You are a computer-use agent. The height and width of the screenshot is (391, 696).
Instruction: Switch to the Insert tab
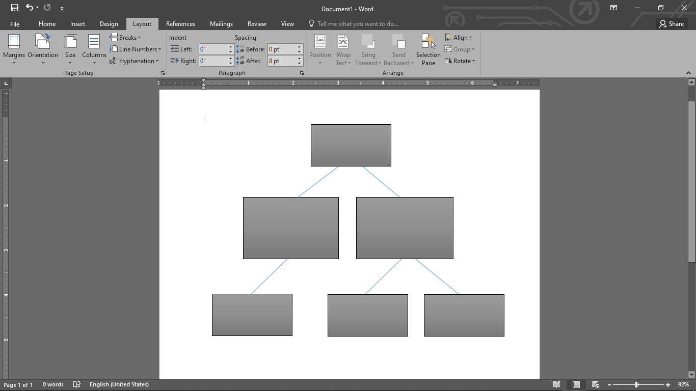tap(77, 24)
